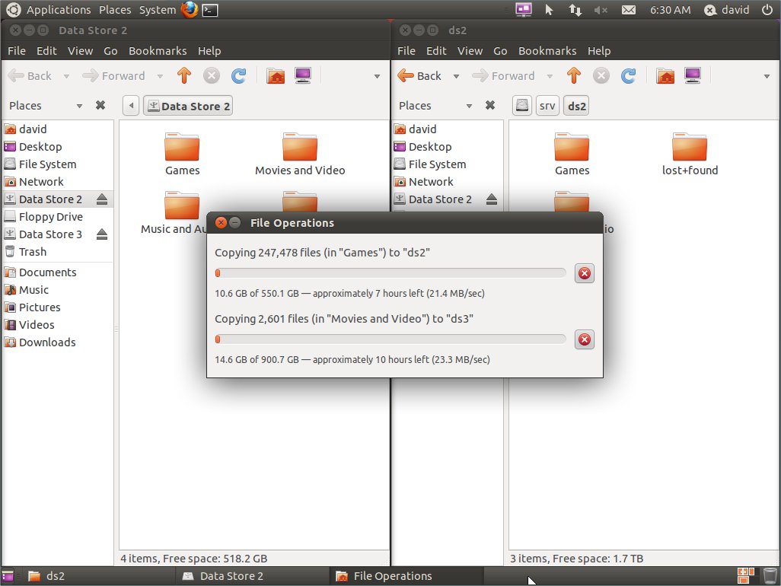Image resolution: width=781 pixels, height=586 pixels.
Task: Click the root filesystem path button in ds2
Action: pos(522,106)
